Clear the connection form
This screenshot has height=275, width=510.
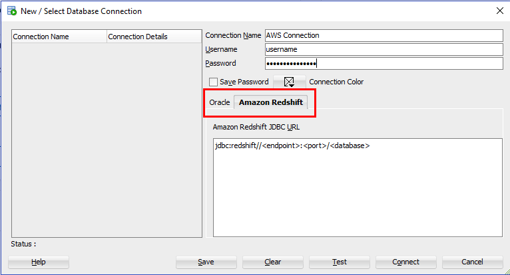tap(272, 262)
